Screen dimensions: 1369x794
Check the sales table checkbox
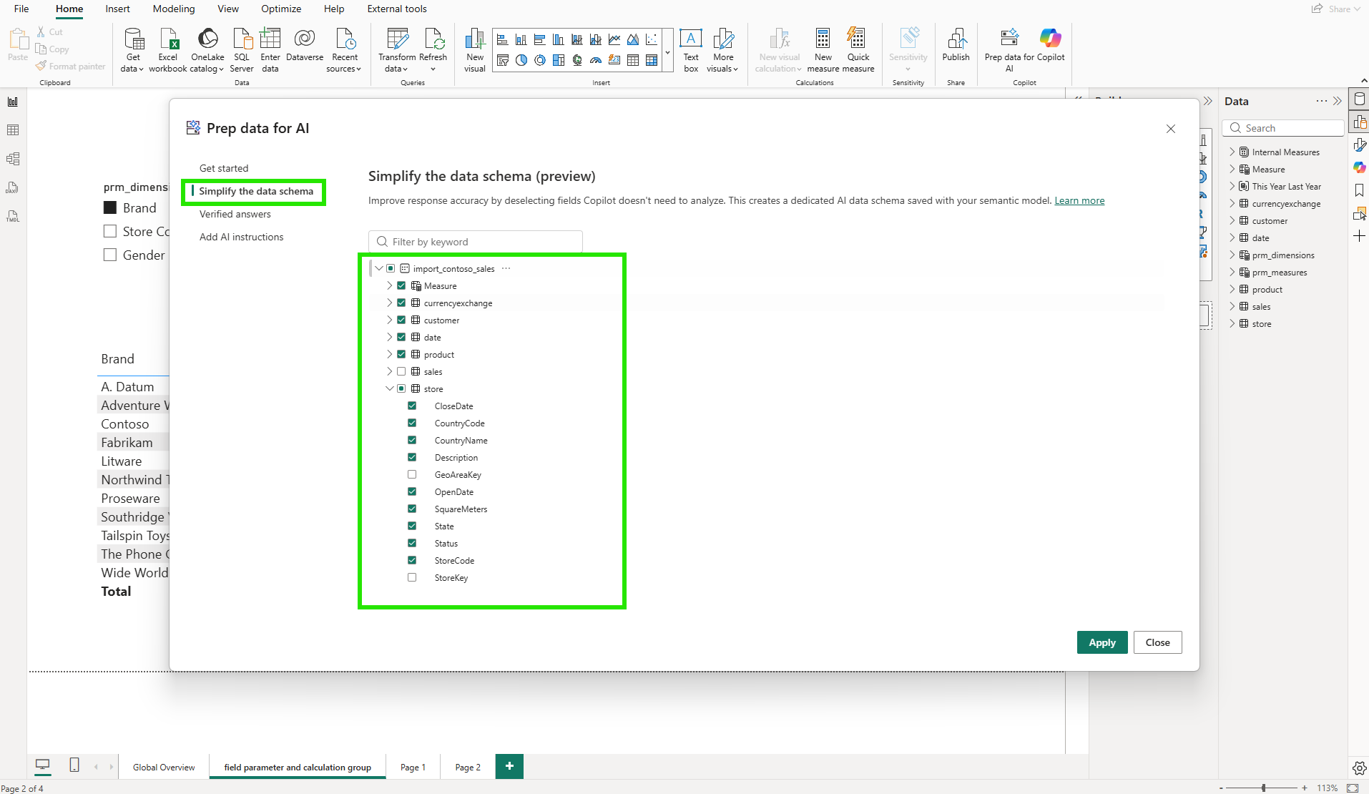pos(401,371)
